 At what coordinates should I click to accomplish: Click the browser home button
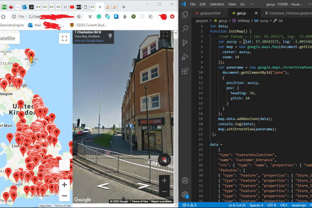[3, 17]
